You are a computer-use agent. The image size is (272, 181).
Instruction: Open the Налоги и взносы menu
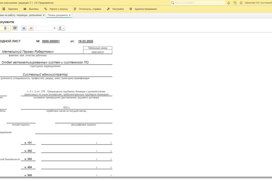(x=58, y=9)
